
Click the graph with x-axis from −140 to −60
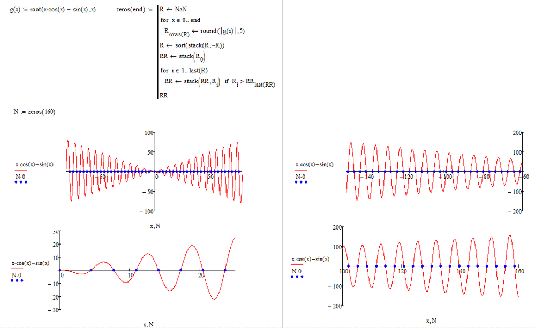[x=434, y=172]
